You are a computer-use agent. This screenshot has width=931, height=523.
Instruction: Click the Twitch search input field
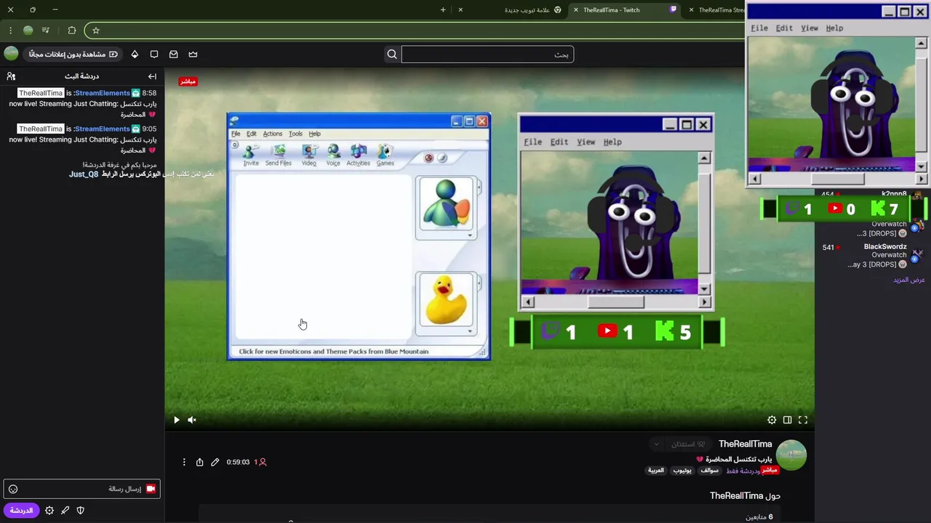(x=487, y=54)
